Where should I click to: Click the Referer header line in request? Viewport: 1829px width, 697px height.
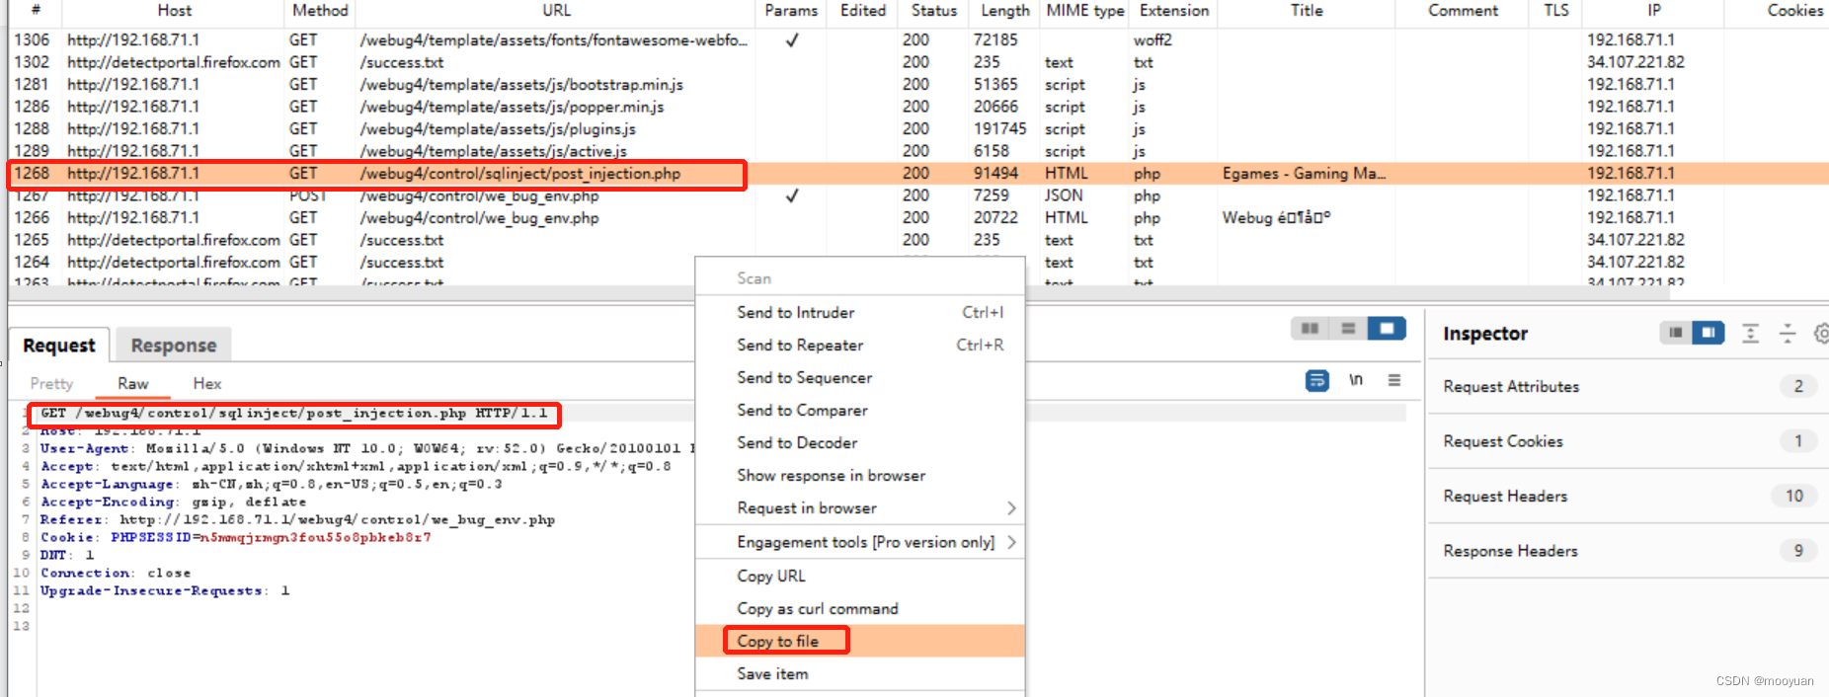[297, 519]
